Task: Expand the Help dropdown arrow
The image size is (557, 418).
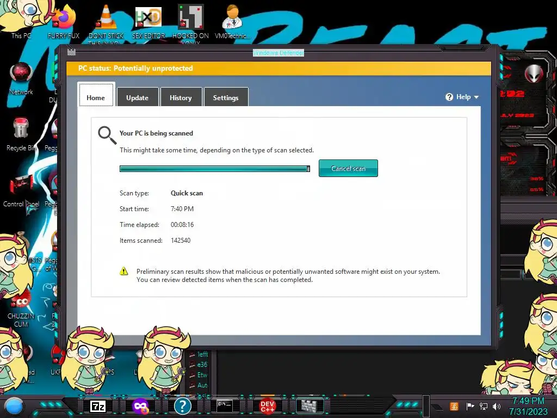Action: [x=476, y=97]
